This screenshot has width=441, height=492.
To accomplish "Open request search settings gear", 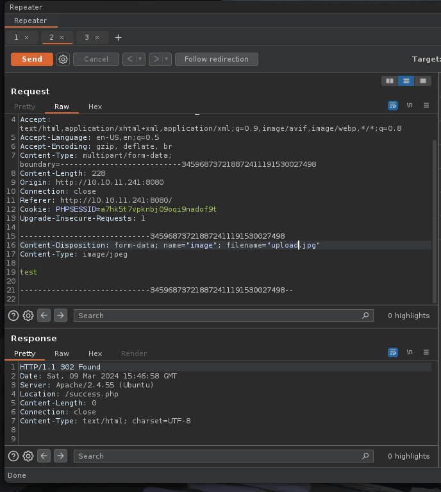I will click(28, 316).
